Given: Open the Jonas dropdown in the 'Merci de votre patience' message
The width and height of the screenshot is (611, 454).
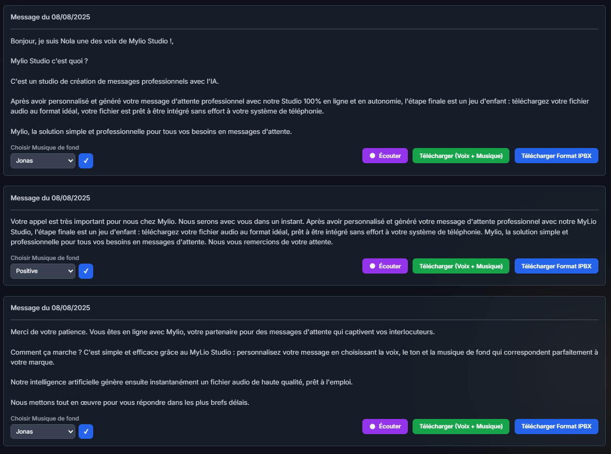Looking at the screenshot, I should click(43, 432).
